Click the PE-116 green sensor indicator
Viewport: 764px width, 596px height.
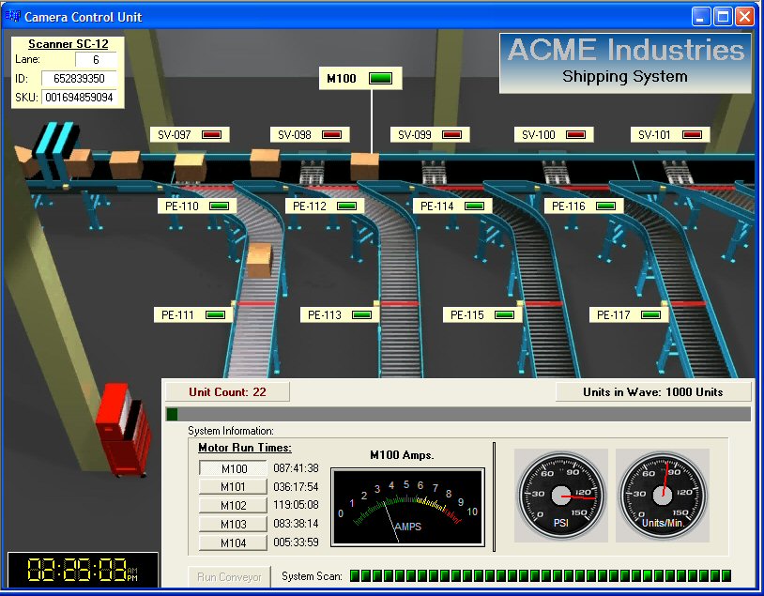pos(604,206)
